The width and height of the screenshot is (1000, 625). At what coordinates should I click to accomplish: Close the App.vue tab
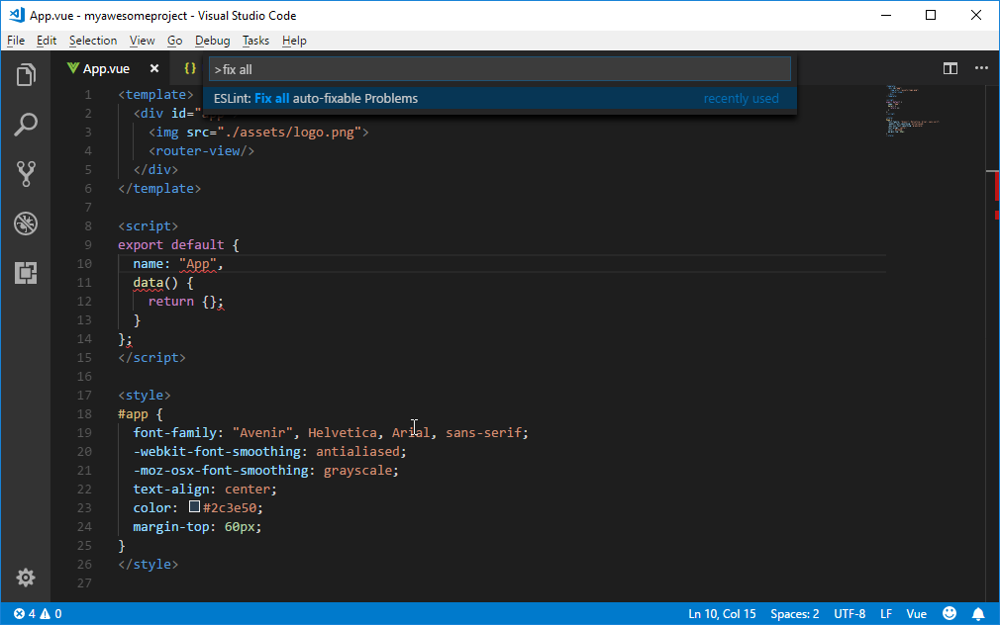point(154,68)
